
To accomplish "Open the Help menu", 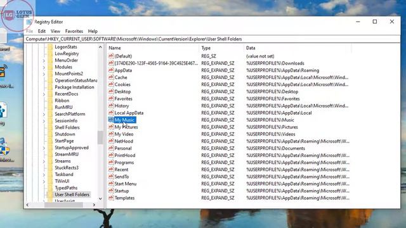I will [93, 31].
